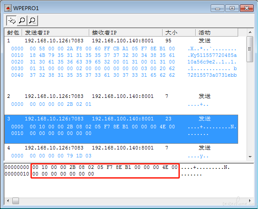Click the 发送者IP column header
The image size is (258, 209).
[x=56, y=33]
